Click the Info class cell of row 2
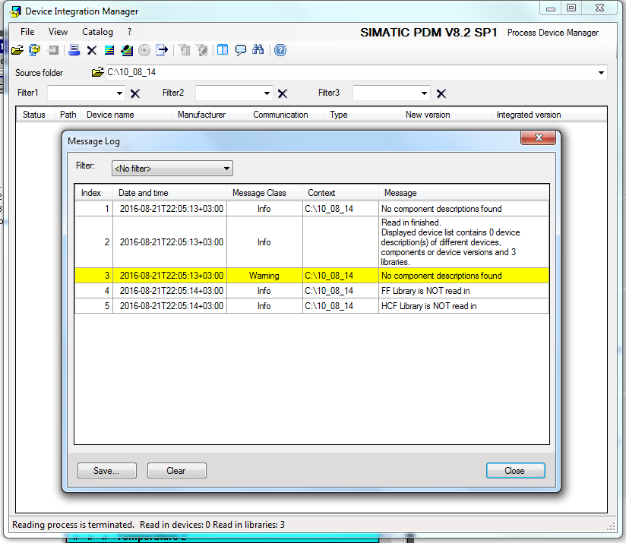Image resolution: width=626 pixels, height=543 pixels. tap(264, 242)
